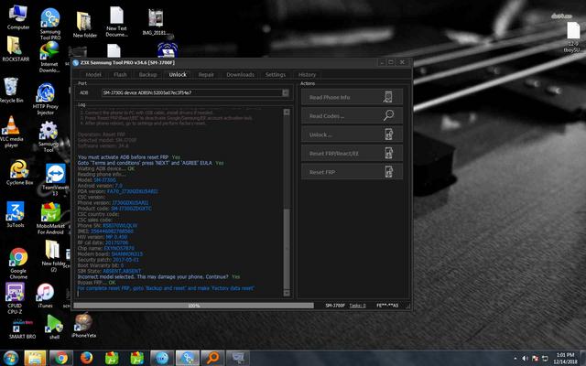586x366 pixels.
Task: Select the Unlock tab
Action: pyautogui.click(x=178, y=75)
